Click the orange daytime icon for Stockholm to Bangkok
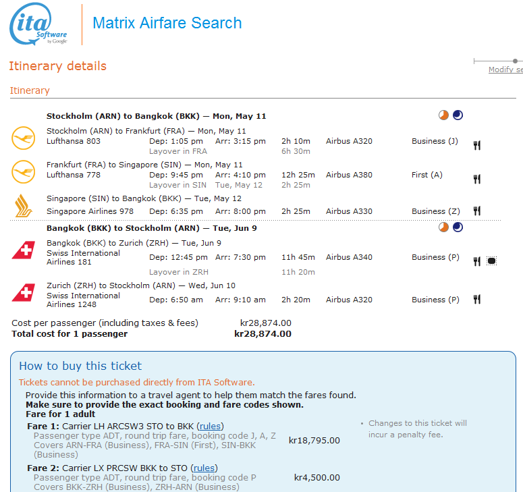Screen dimensions: 523x492 (x=443, y=115)
